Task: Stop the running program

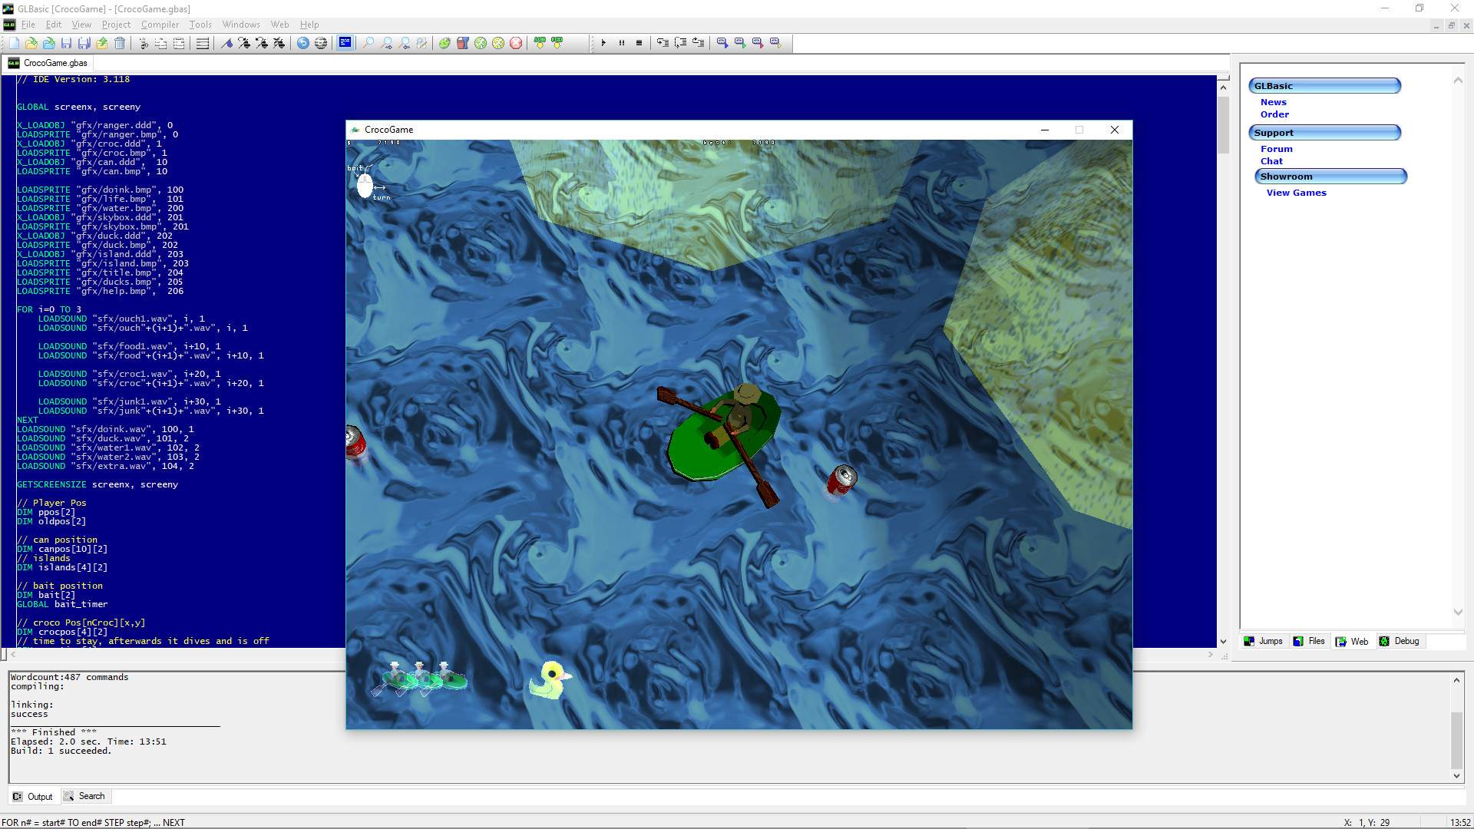Action: (x=639, y=42)
